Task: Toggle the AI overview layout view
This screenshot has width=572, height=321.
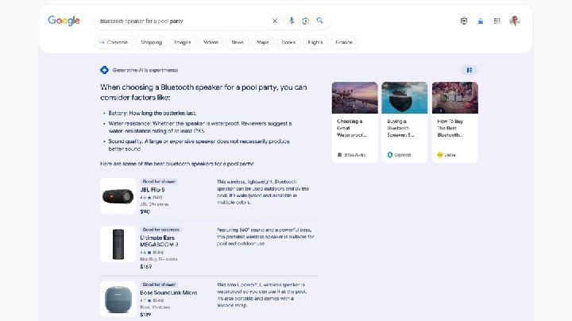Action: [x=470, y=70]
